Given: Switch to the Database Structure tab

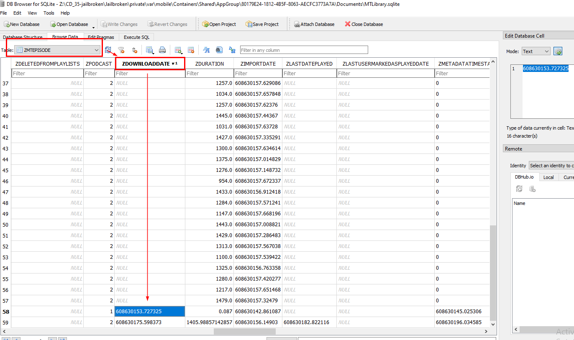Looking at the screenshot, I should tap(23, 37).
